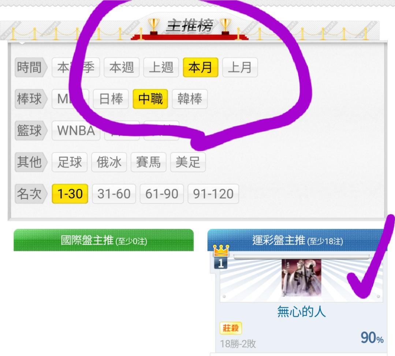The height and width of the screenshot is (356, 395).
Task: Select the 上週 time filter
Action: click(x=161, y=67)
